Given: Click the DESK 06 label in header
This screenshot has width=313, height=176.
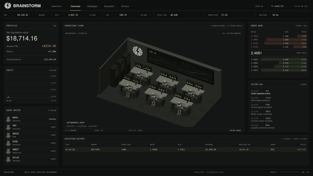Looking at the screenshot, I should [259, 6].
